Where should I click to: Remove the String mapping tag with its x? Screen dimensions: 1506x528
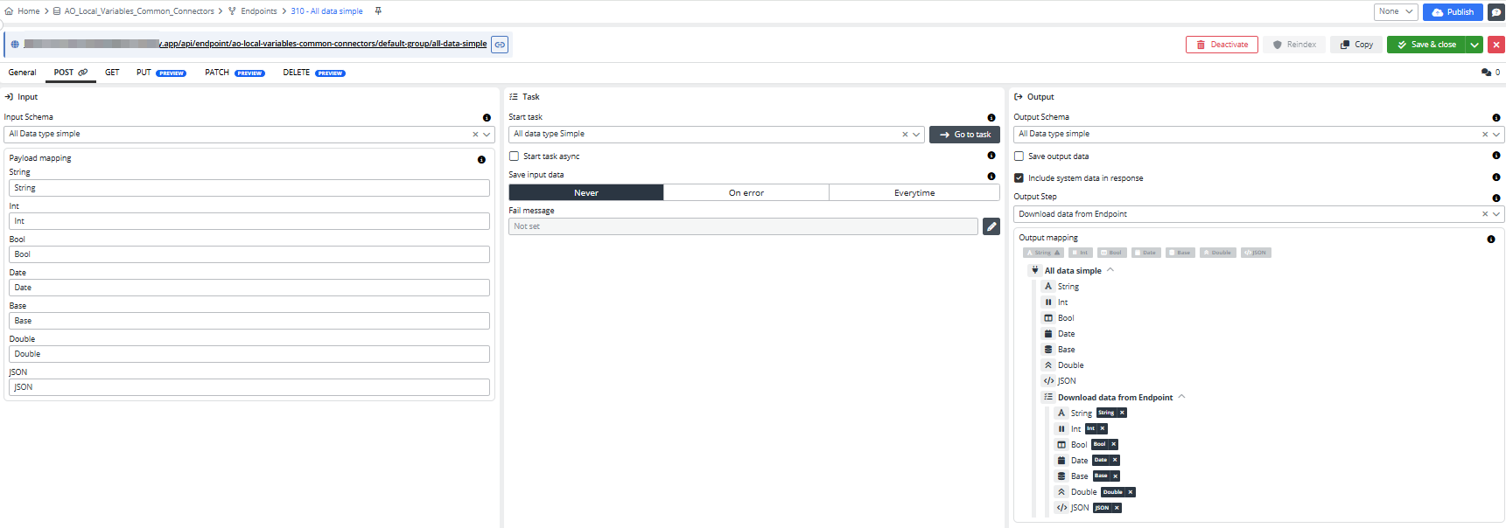tap(1122, 413)
